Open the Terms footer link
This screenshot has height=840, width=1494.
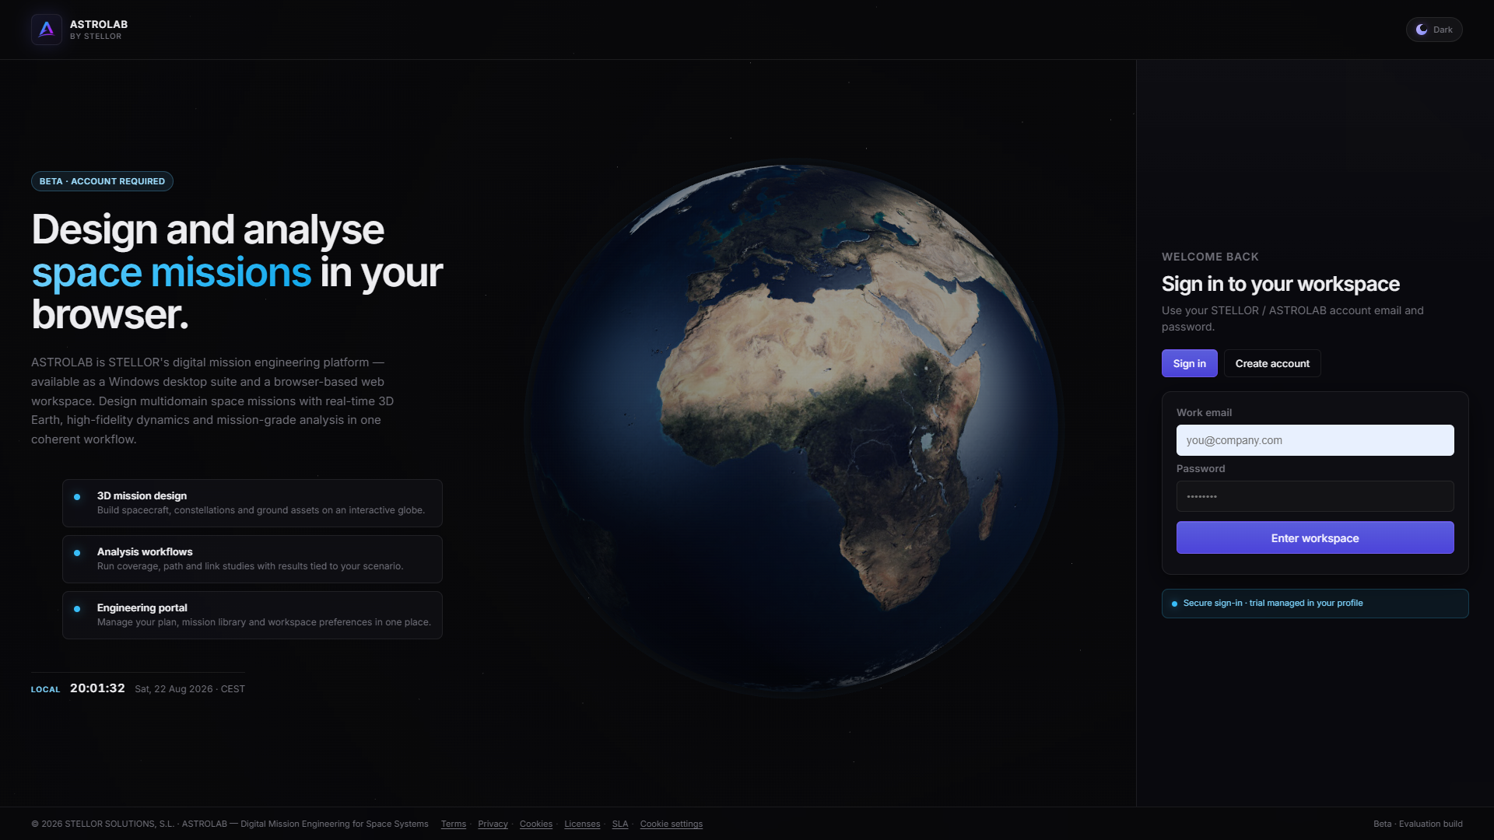click(x=454, y=824)
